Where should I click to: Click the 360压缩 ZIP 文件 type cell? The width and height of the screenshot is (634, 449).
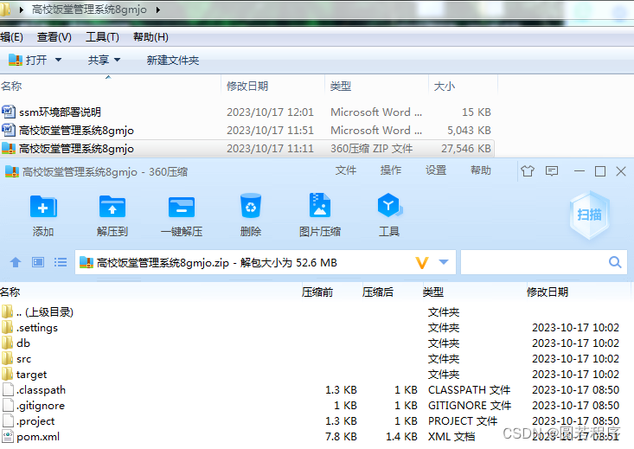click(x=371, y=149)
